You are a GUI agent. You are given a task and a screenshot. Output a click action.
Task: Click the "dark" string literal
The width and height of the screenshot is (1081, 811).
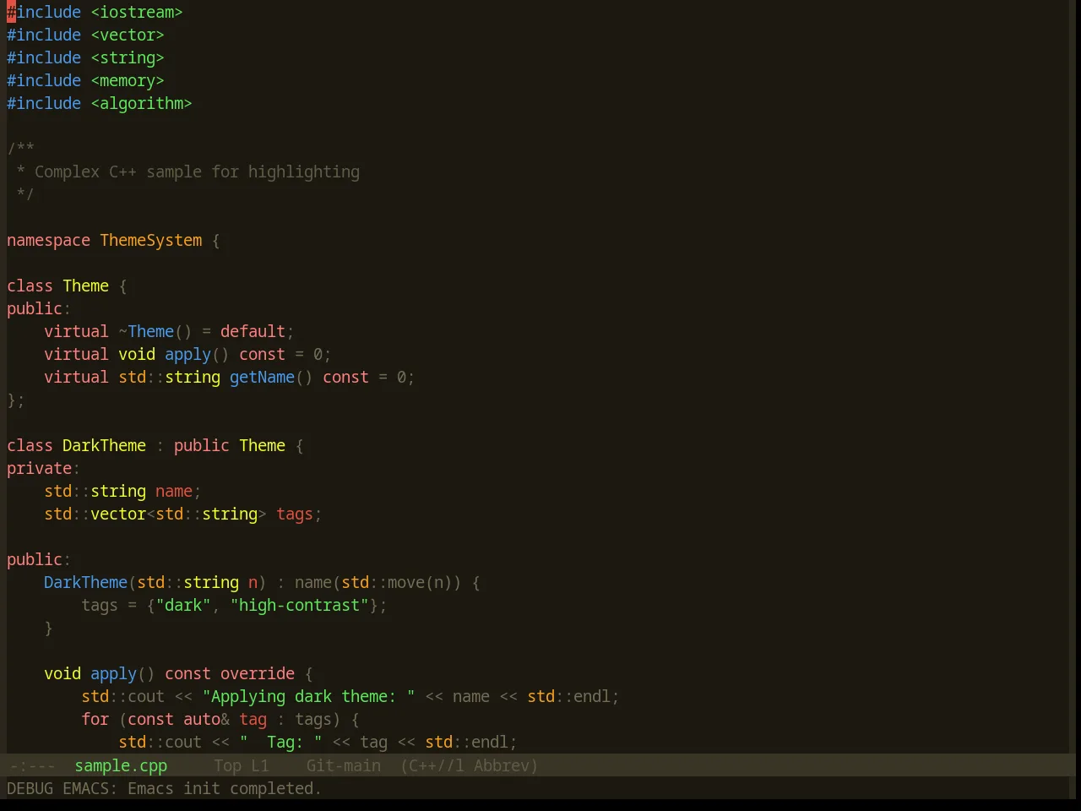(x=183, y=605)
